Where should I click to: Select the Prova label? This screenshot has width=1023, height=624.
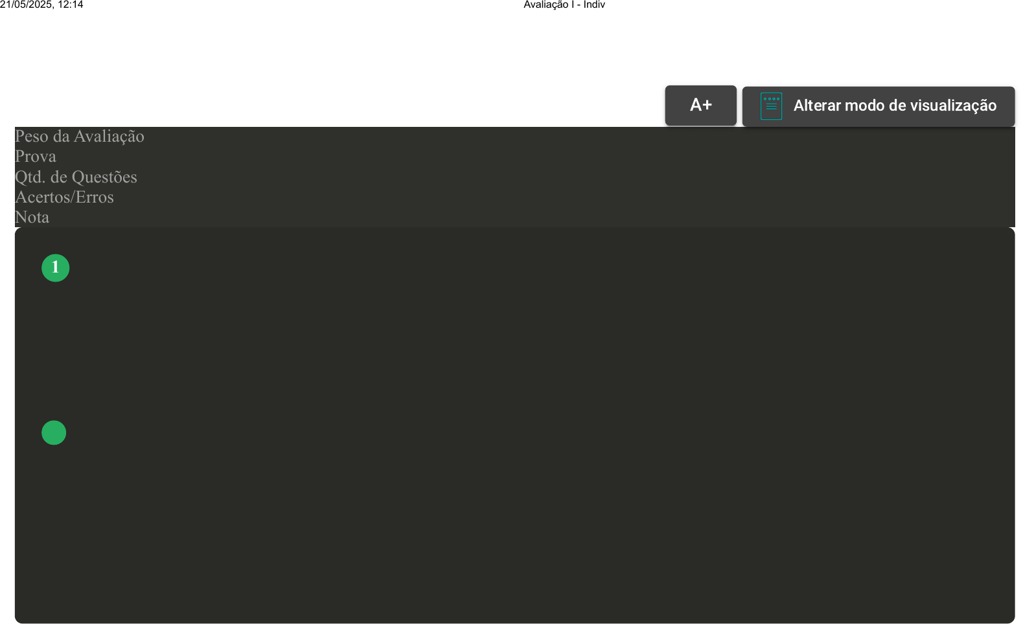(36, 157)
